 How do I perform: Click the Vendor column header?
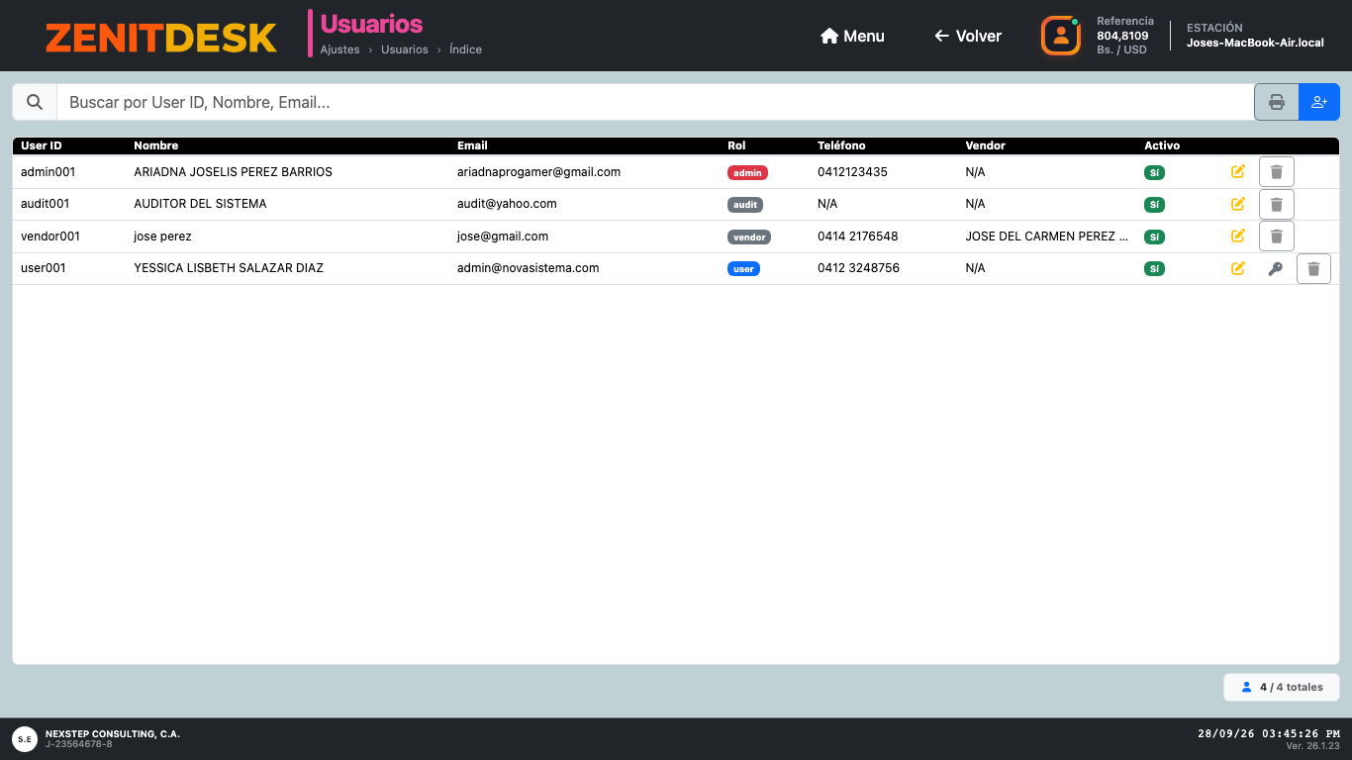tap(985, 145)
